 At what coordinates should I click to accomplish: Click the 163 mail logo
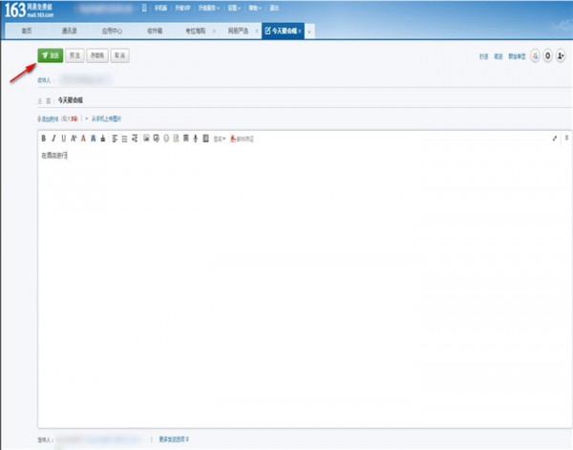tap(29, 11)
